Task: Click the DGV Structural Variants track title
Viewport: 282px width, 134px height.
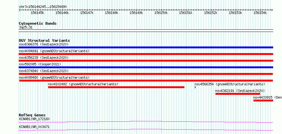Action: click(44, 40)
